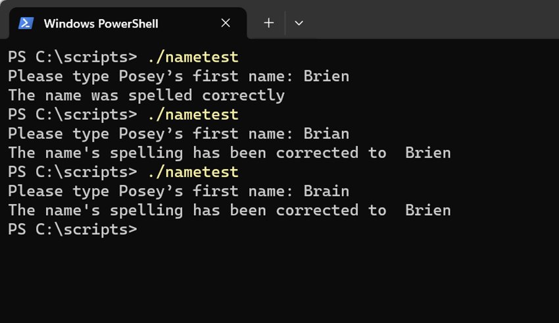This screenshot has width=559, height=323.
Task: Click the typed name "Brian"
Action: [x=326, y=134]
